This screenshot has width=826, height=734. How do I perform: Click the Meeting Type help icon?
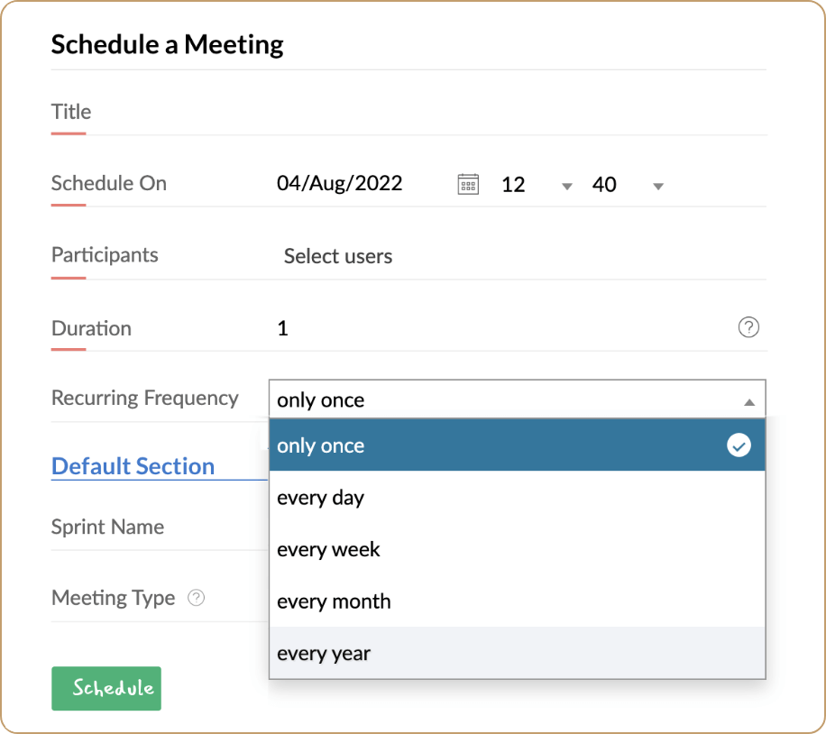click(197, 598)
